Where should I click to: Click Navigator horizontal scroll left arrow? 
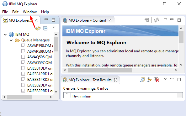point(4,97)
